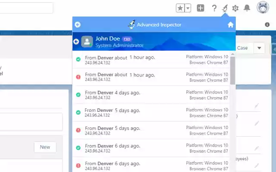Click John Doe's user avatar icon

[87, 42]
